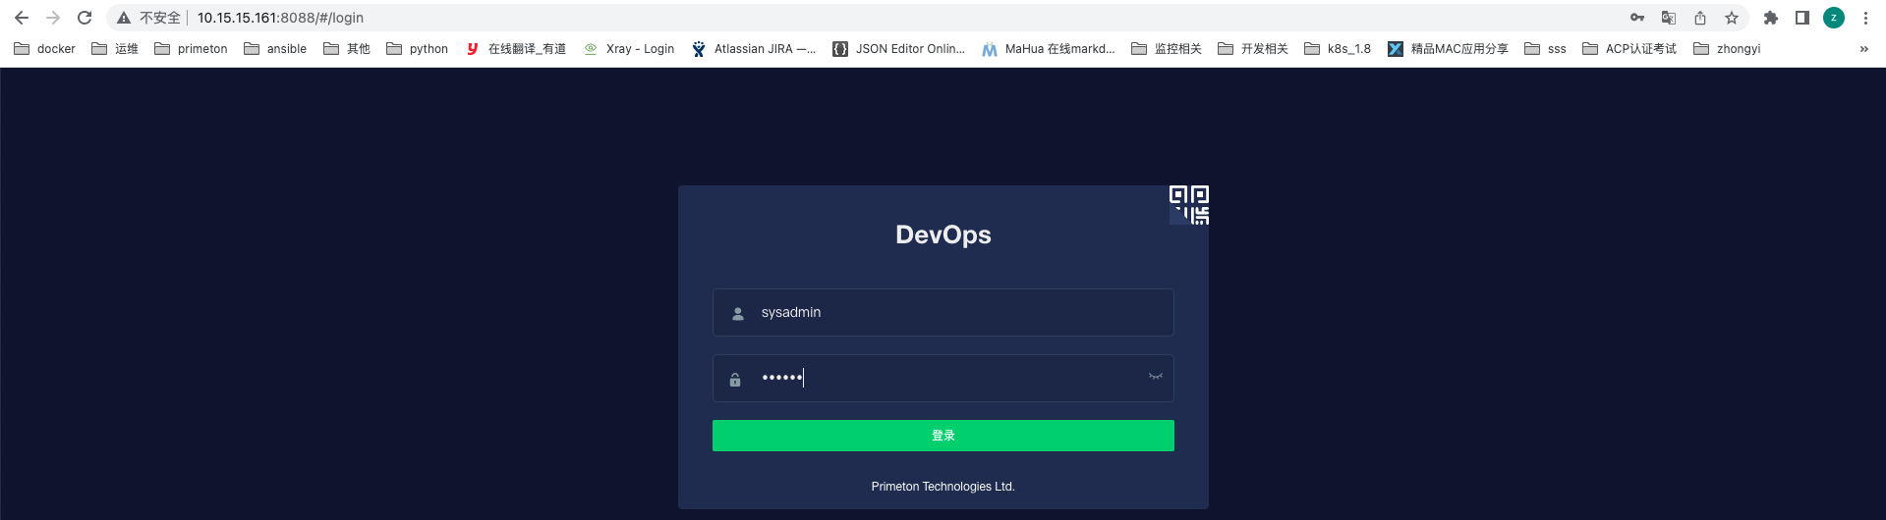Click the green 登录 login button

click(943, 436)
